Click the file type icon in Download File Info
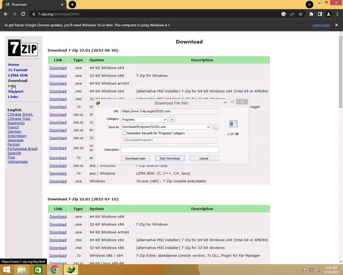 point(233,124)
